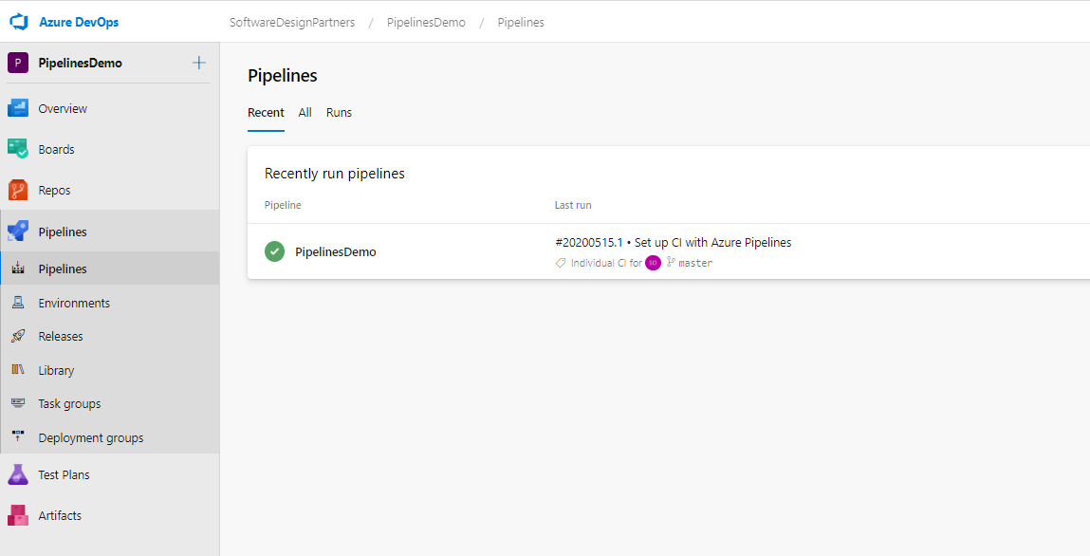Click the green success status icon

(x=274, y=250)
